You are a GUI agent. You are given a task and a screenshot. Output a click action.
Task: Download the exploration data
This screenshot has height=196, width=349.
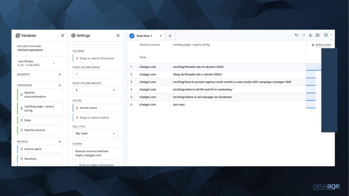pos(310,35)
